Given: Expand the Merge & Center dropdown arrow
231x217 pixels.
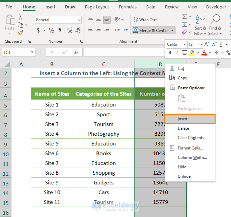Looking at the screenshot, I should pos(172,31).
